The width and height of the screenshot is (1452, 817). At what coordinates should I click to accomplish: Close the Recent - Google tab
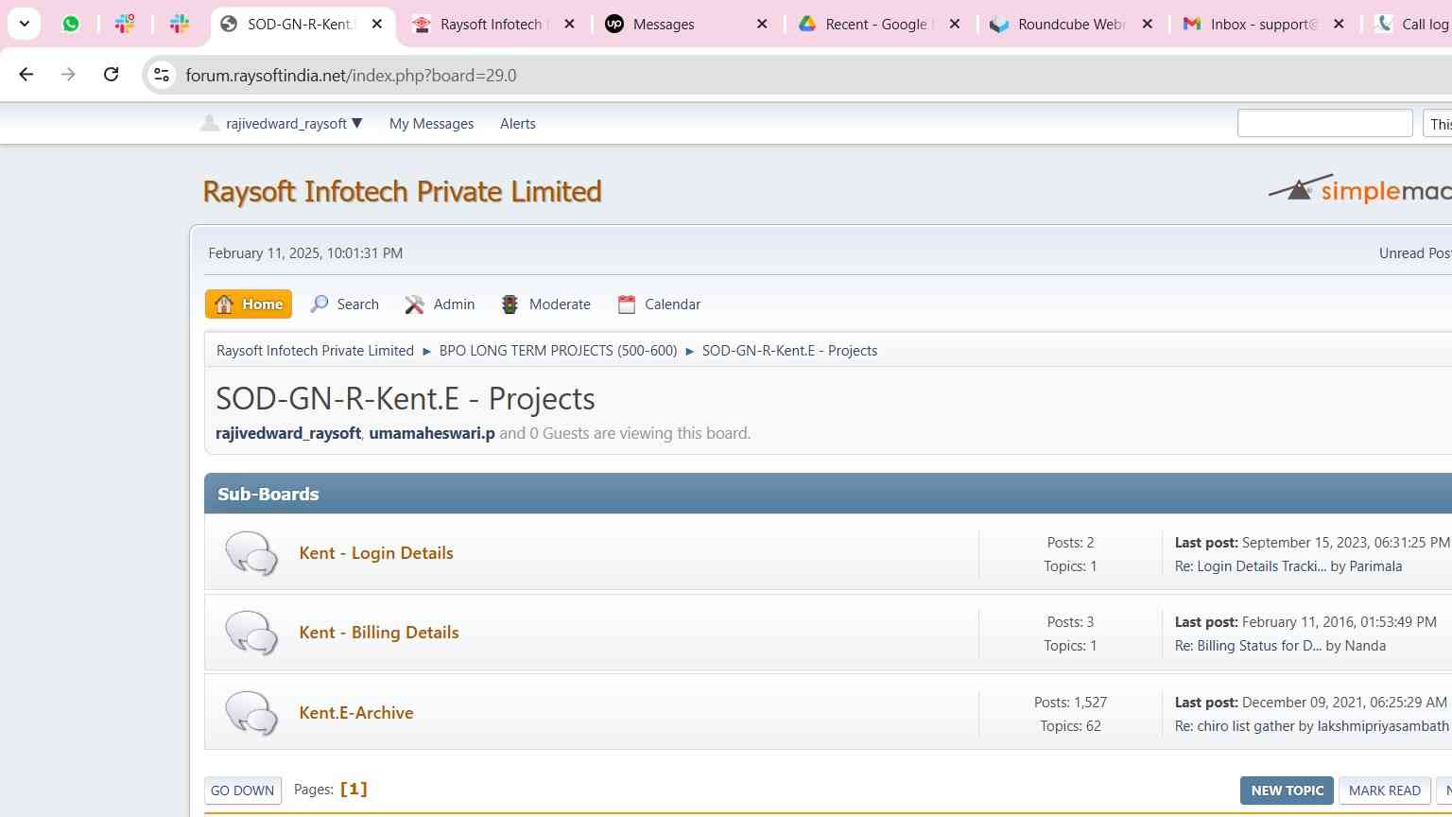pos(955,24)
